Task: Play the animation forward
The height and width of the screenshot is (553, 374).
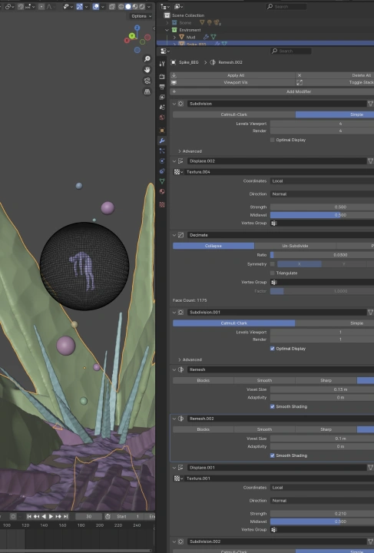Action: coord(51,516)
